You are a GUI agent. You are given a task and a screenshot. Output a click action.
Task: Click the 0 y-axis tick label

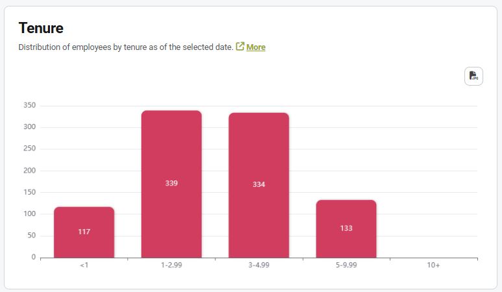pos(33,257)
